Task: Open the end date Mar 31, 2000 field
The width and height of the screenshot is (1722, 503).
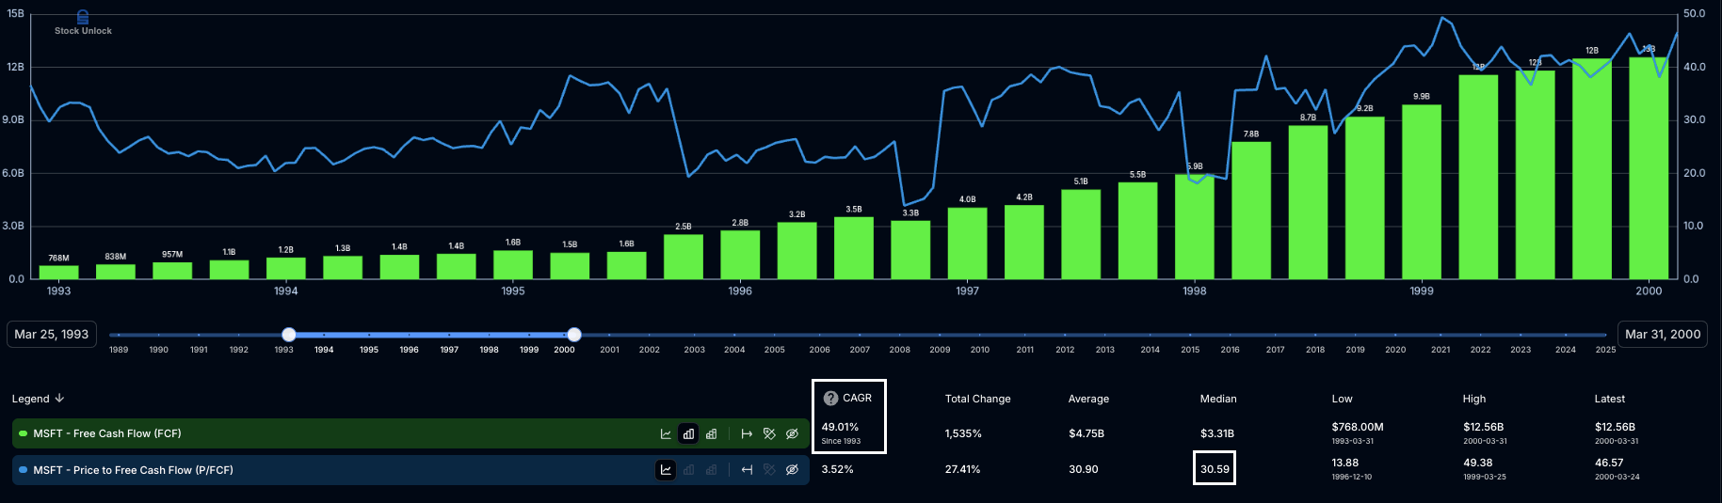Action: (1663, 334)
